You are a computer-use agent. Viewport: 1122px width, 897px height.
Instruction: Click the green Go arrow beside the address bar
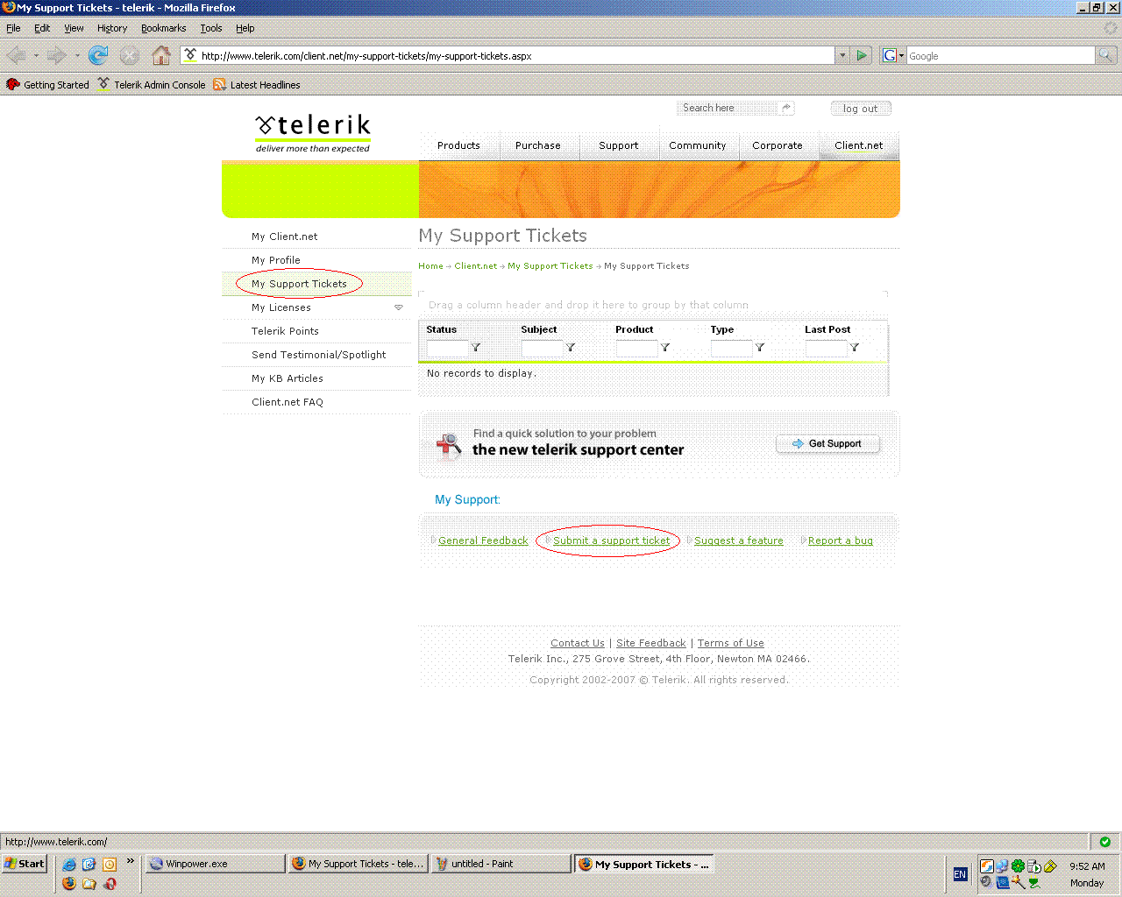pyautogui.click(x=862, y=55)
